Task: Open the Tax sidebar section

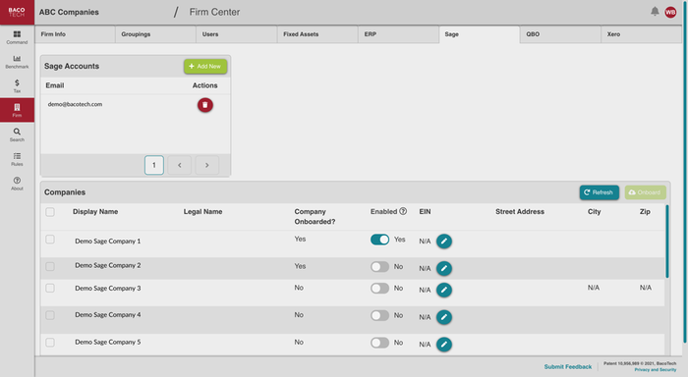Action: 17,86
